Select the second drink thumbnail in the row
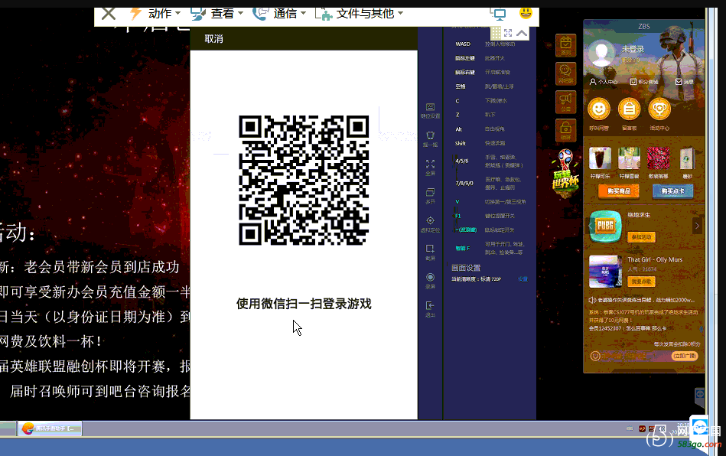Viewport: 726px width, 456px height. pyautogui.click(x=630, y=159)
